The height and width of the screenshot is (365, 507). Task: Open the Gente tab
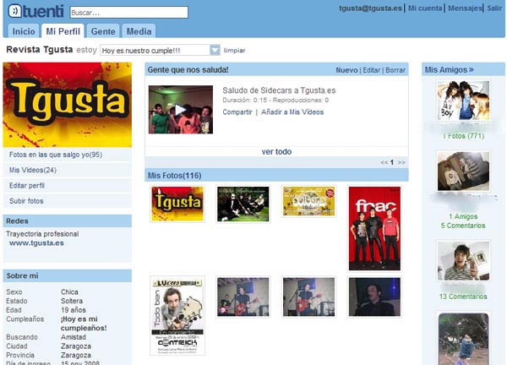(x=103, y=31)
